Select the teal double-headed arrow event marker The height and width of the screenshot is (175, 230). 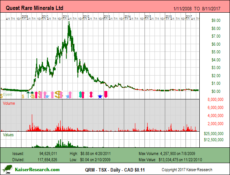tap(80, 95)
